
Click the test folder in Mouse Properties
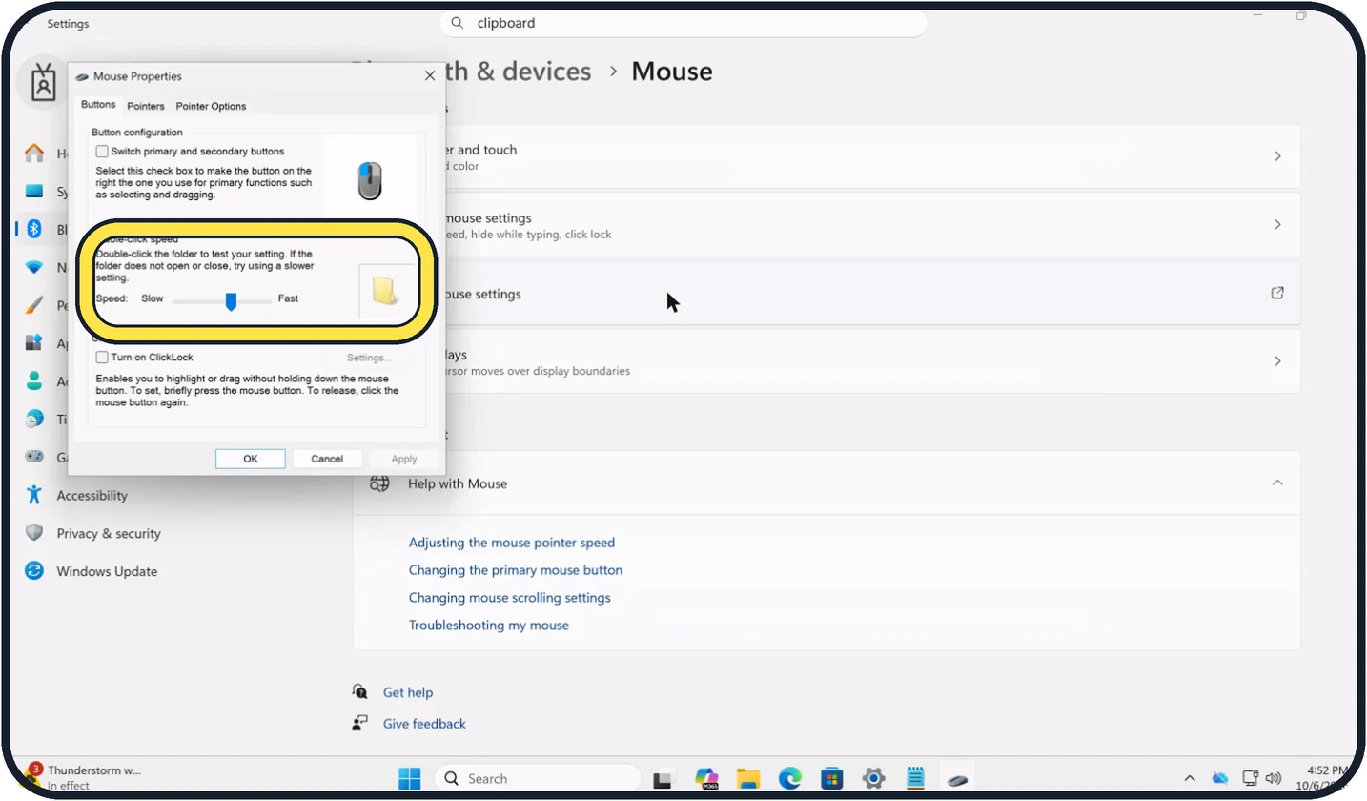click(x=384, y=290)
